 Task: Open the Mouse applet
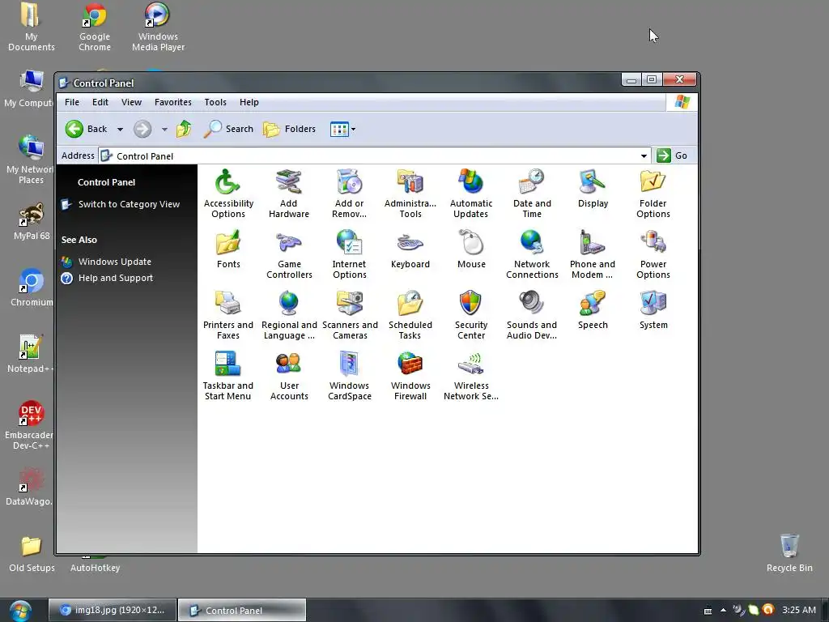click(471, 249)
